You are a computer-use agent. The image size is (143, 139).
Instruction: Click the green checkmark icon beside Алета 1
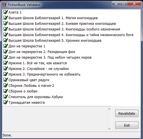click(x=5, y=12)
